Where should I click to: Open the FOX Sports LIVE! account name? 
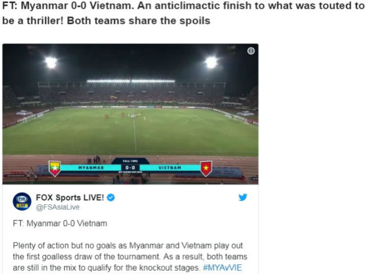pyautogui.click(x=70, y=198)
